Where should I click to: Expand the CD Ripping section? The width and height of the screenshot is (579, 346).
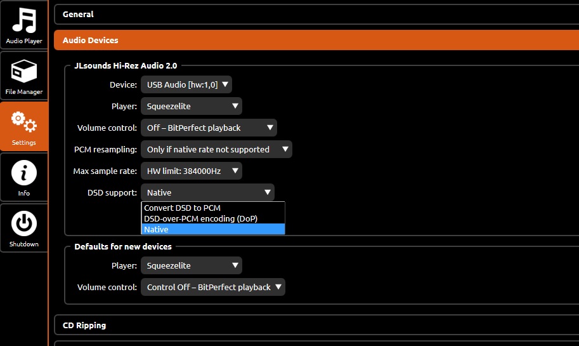(x=316, y=325)
